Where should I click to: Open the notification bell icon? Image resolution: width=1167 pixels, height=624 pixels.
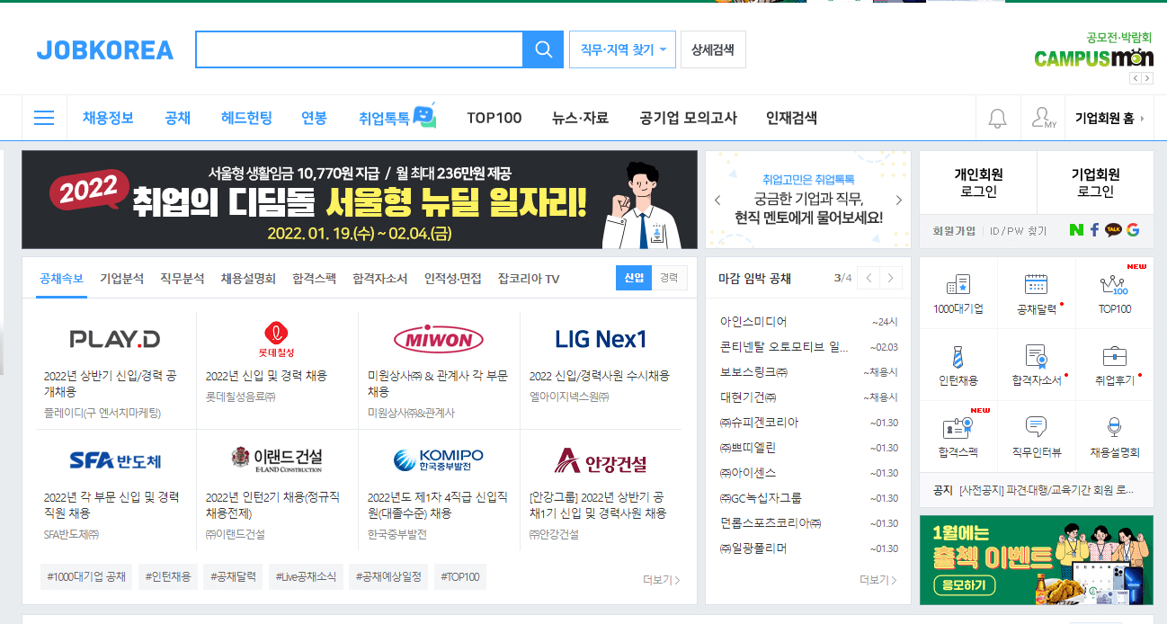tap(999, 117)
